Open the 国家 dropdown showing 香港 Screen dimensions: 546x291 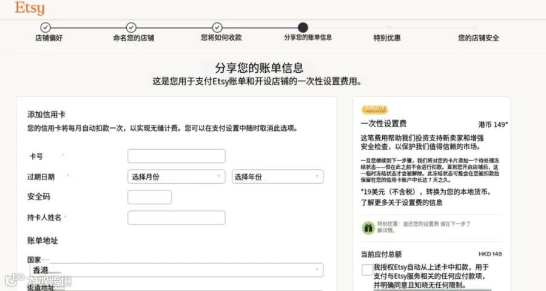[x=177, y=270]
